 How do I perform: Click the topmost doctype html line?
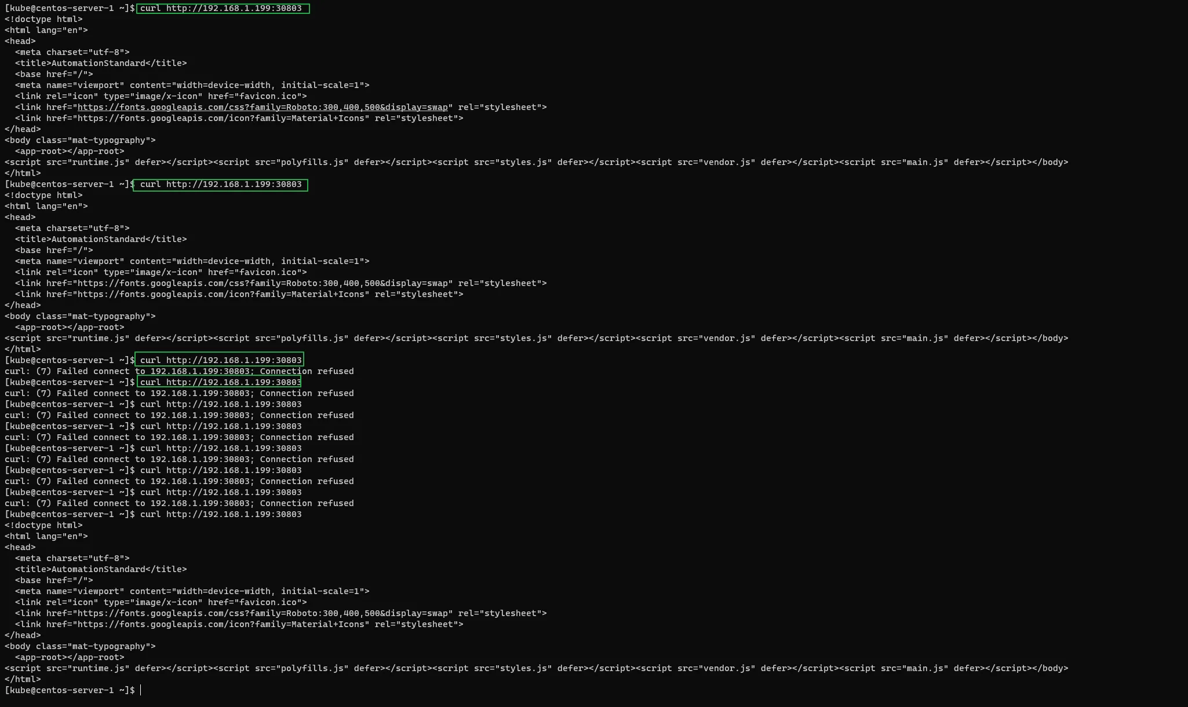(43, 19)
